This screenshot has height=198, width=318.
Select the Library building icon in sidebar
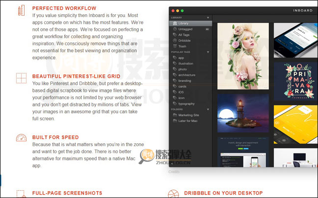pyautogui.click(x=175, y=23)
